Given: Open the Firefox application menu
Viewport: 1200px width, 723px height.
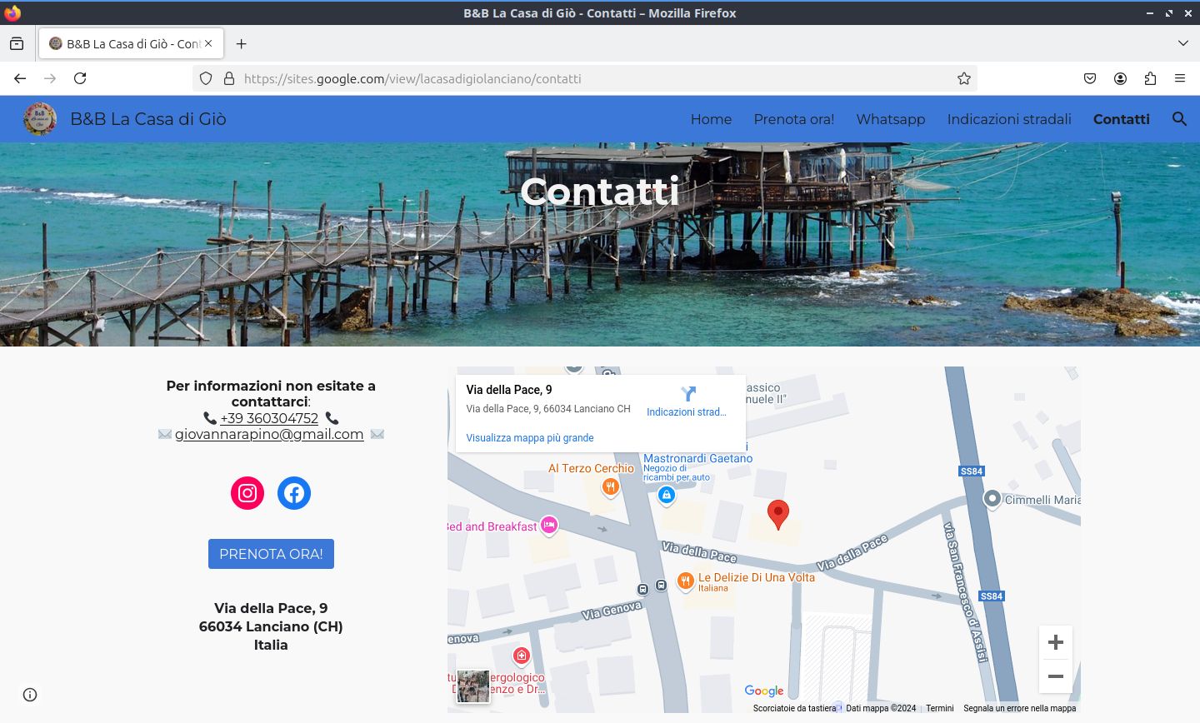Looking at the screenshot, I should (1180, 78).
